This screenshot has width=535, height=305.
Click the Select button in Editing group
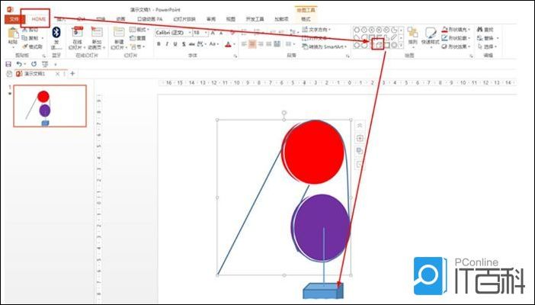pos(488,47)
